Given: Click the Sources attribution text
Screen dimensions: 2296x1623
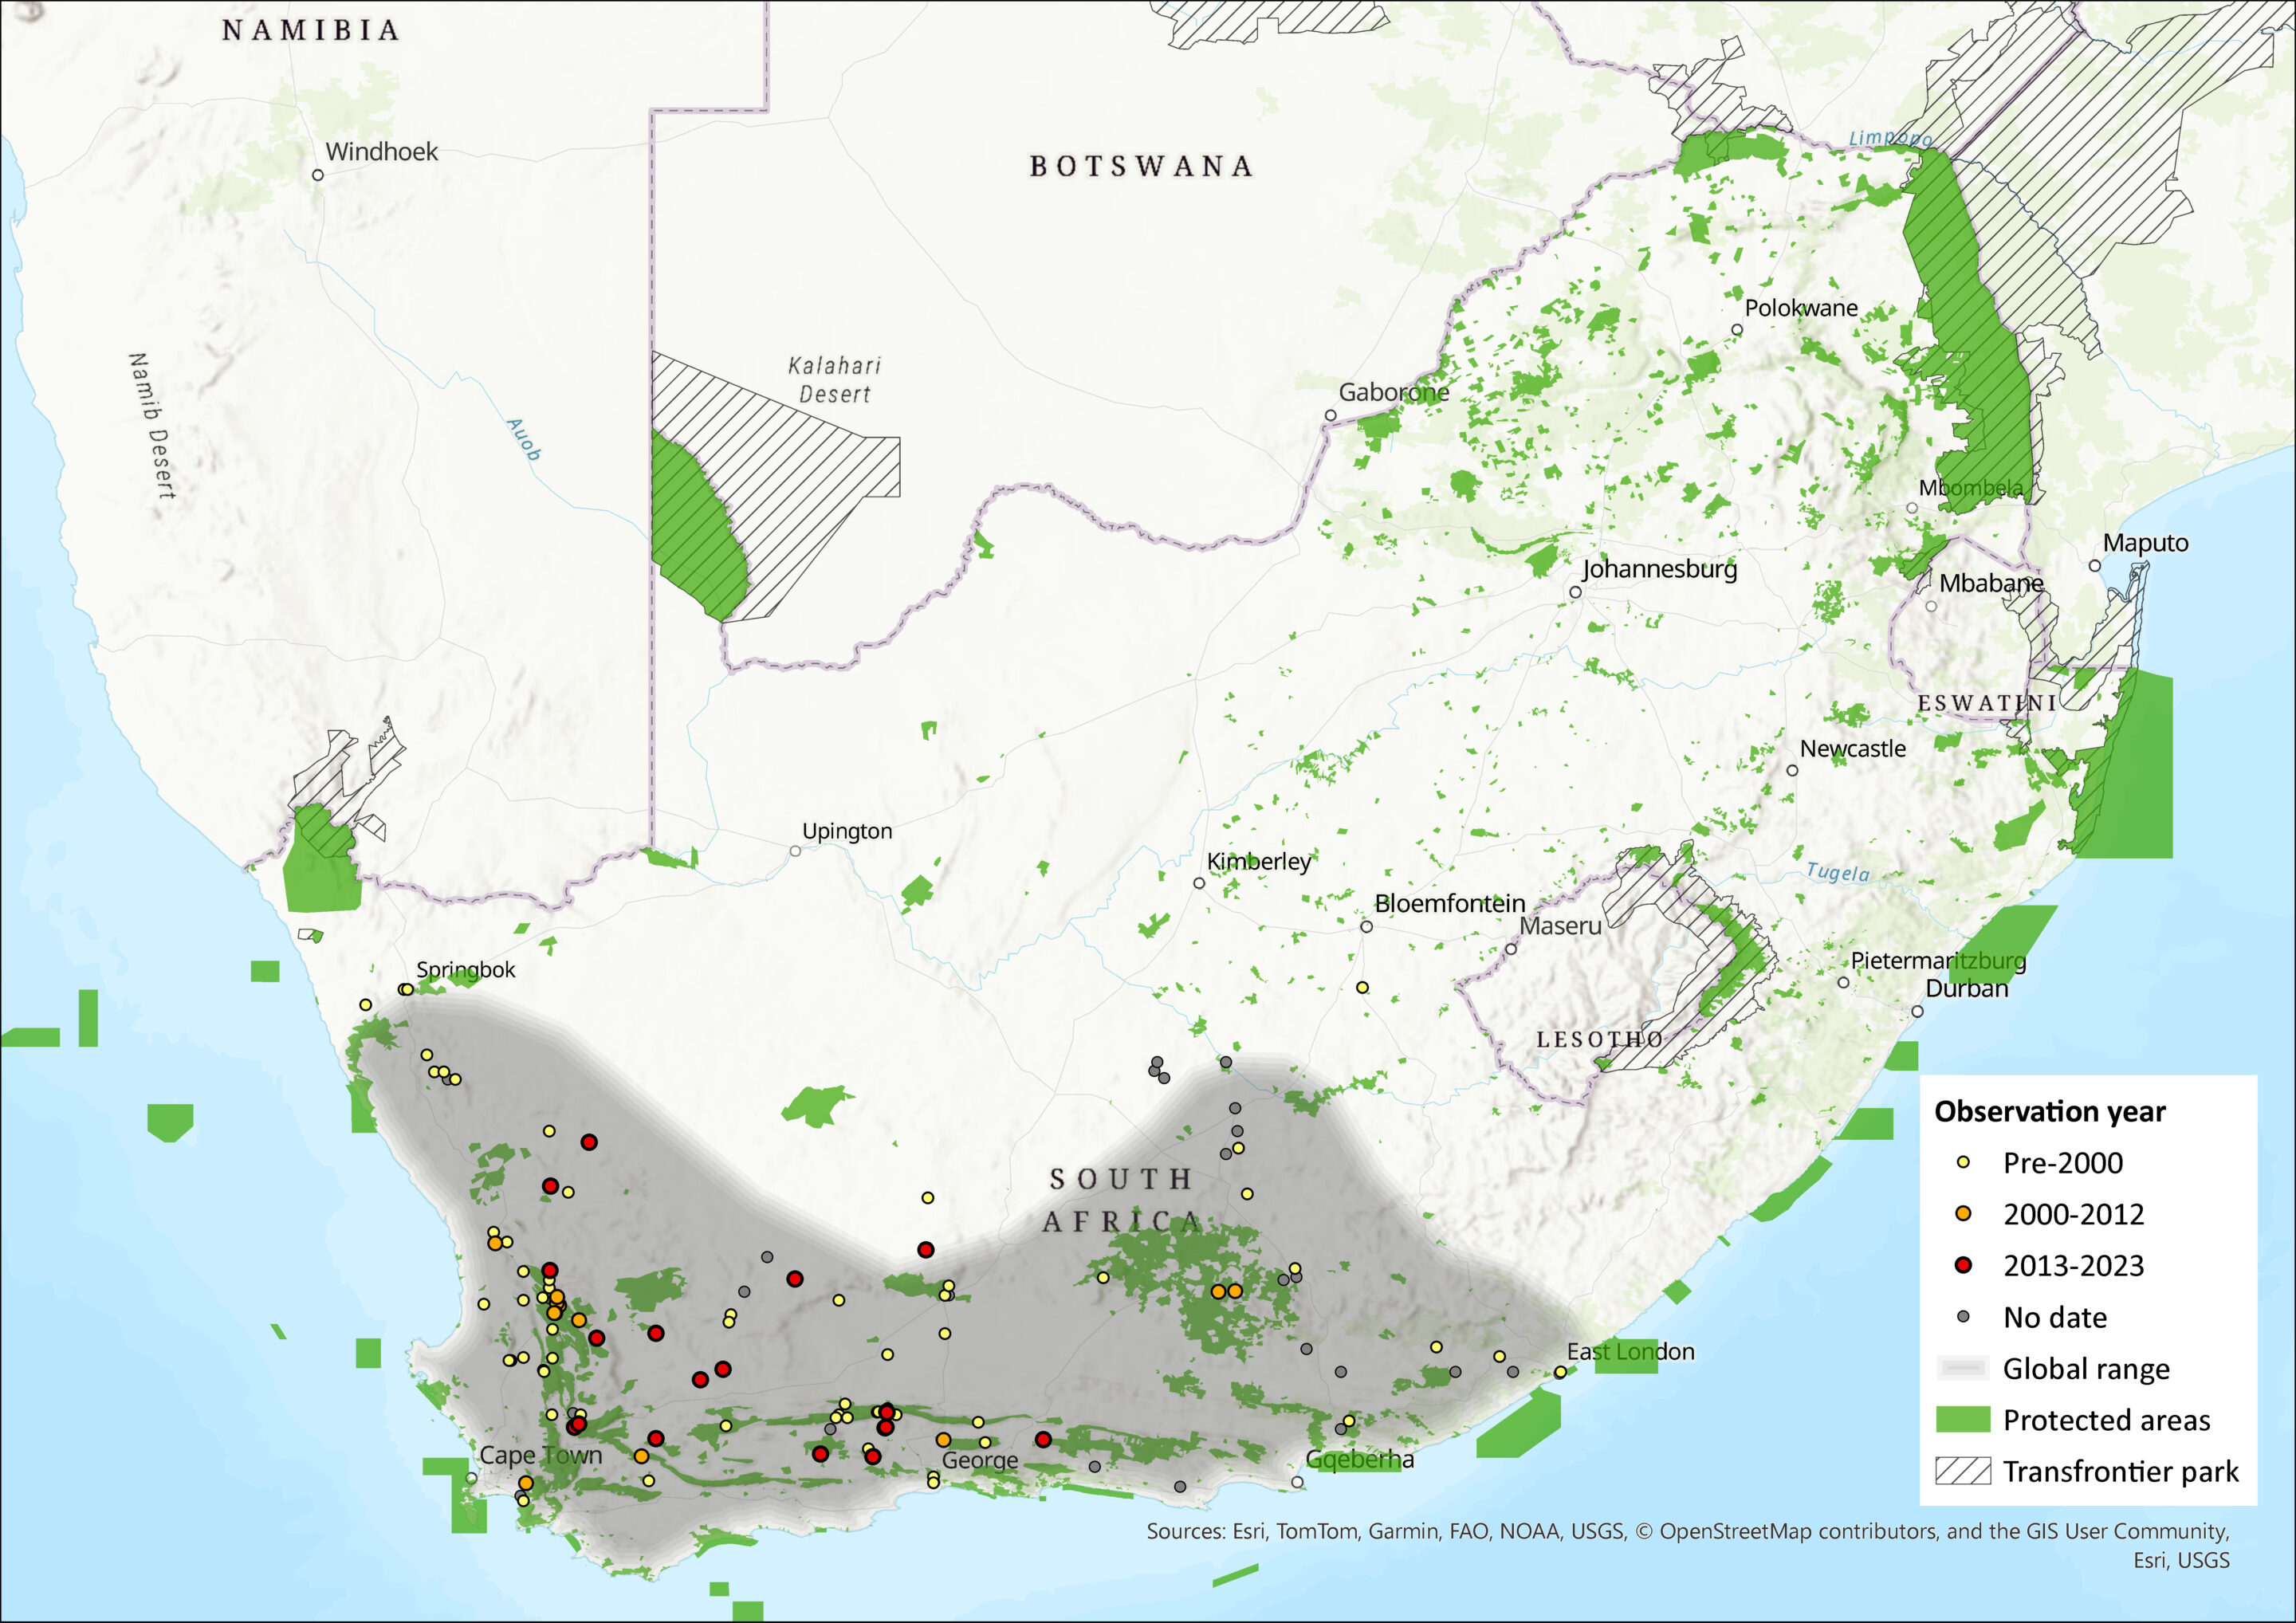Looking at the screenshot, I should tap(1687, 1531).
